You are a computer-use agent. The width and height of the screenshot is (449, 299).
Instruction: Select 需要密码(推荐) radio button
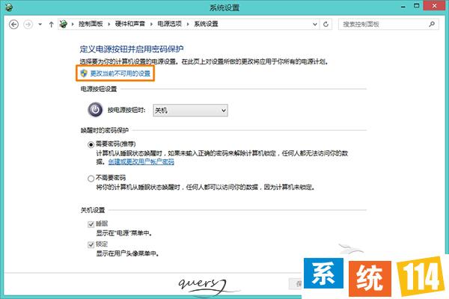coord(91,144)
